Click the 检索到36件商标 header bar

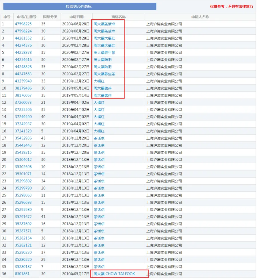pos(80,6)
